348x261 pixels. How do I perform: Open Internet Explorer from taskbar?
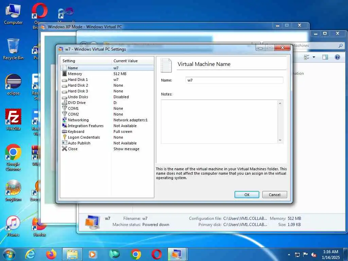pyautogui.click(x=30, y=254)
